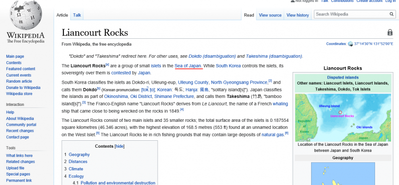Click the pronunciation link [tok.to]

(148, 90)
